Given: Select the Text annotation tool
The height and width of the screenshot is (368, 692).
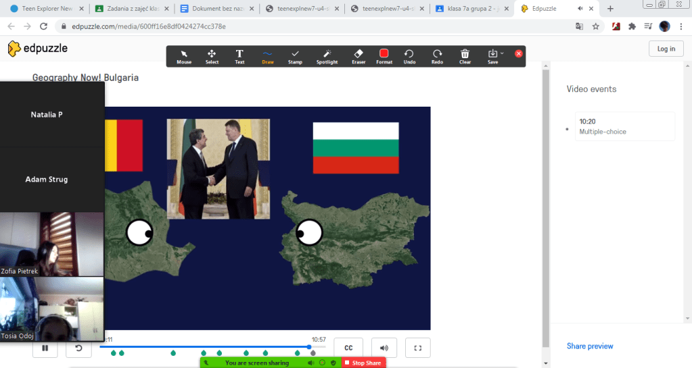Looking at the screenshot, I should [x=239, y=55].
